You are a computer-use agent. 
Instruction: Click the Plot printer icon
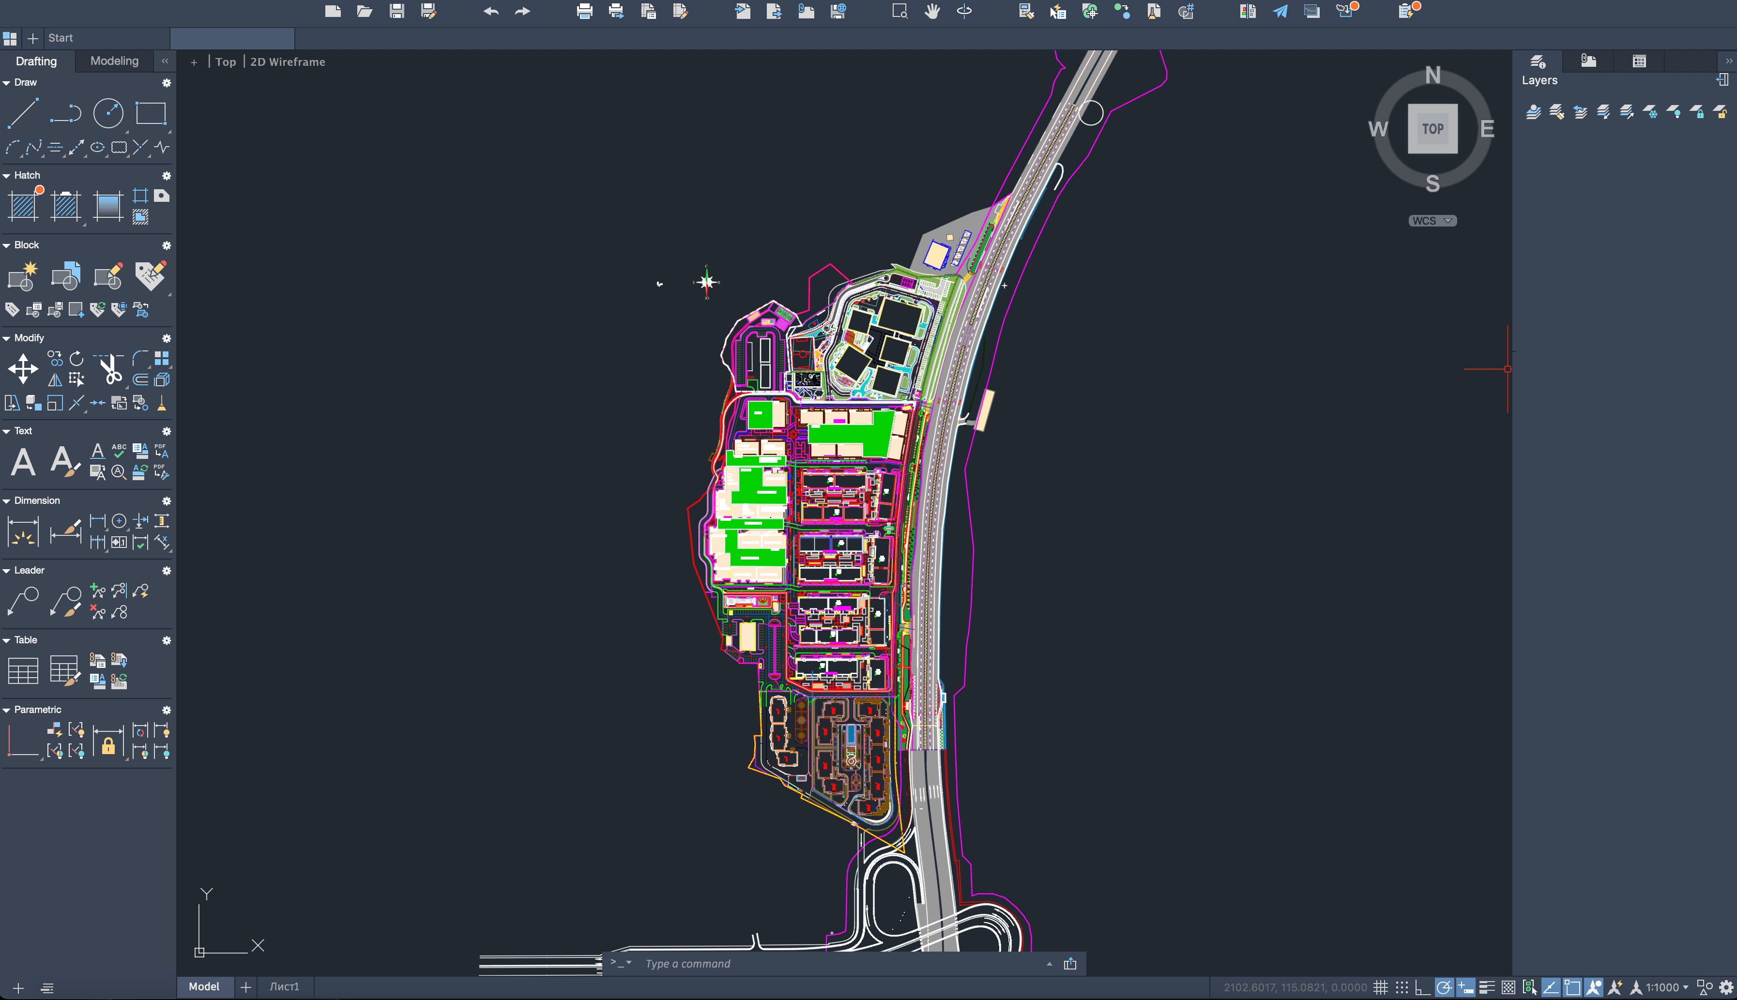(584, 11)
